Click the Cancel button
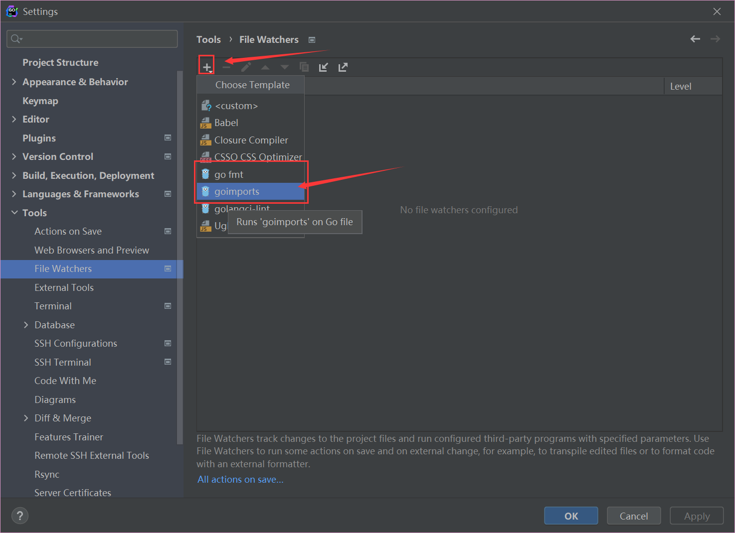 (x=634, y=516)
